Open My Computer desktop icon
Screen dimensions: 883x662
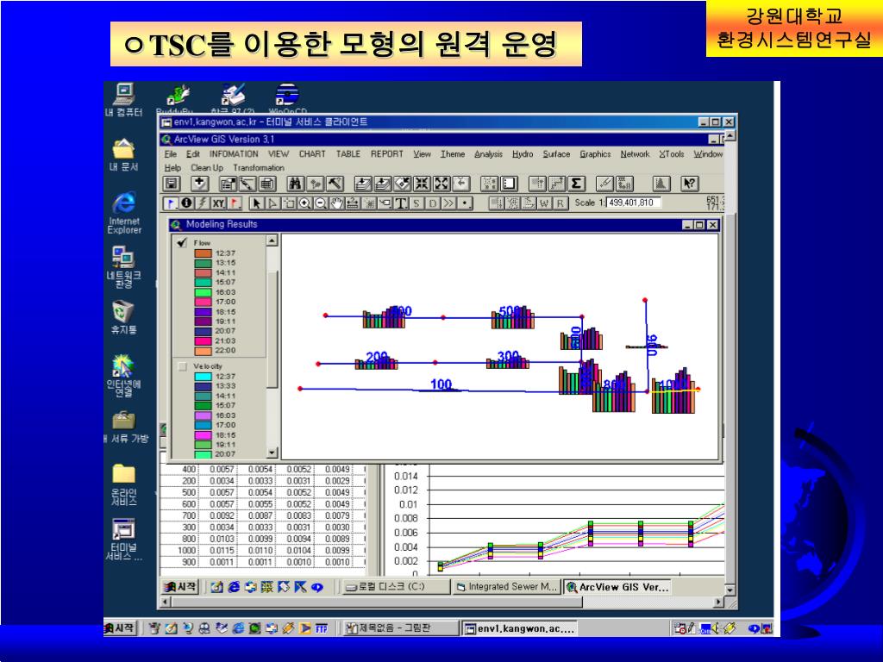pyautogui.click(x=123, y=100)
